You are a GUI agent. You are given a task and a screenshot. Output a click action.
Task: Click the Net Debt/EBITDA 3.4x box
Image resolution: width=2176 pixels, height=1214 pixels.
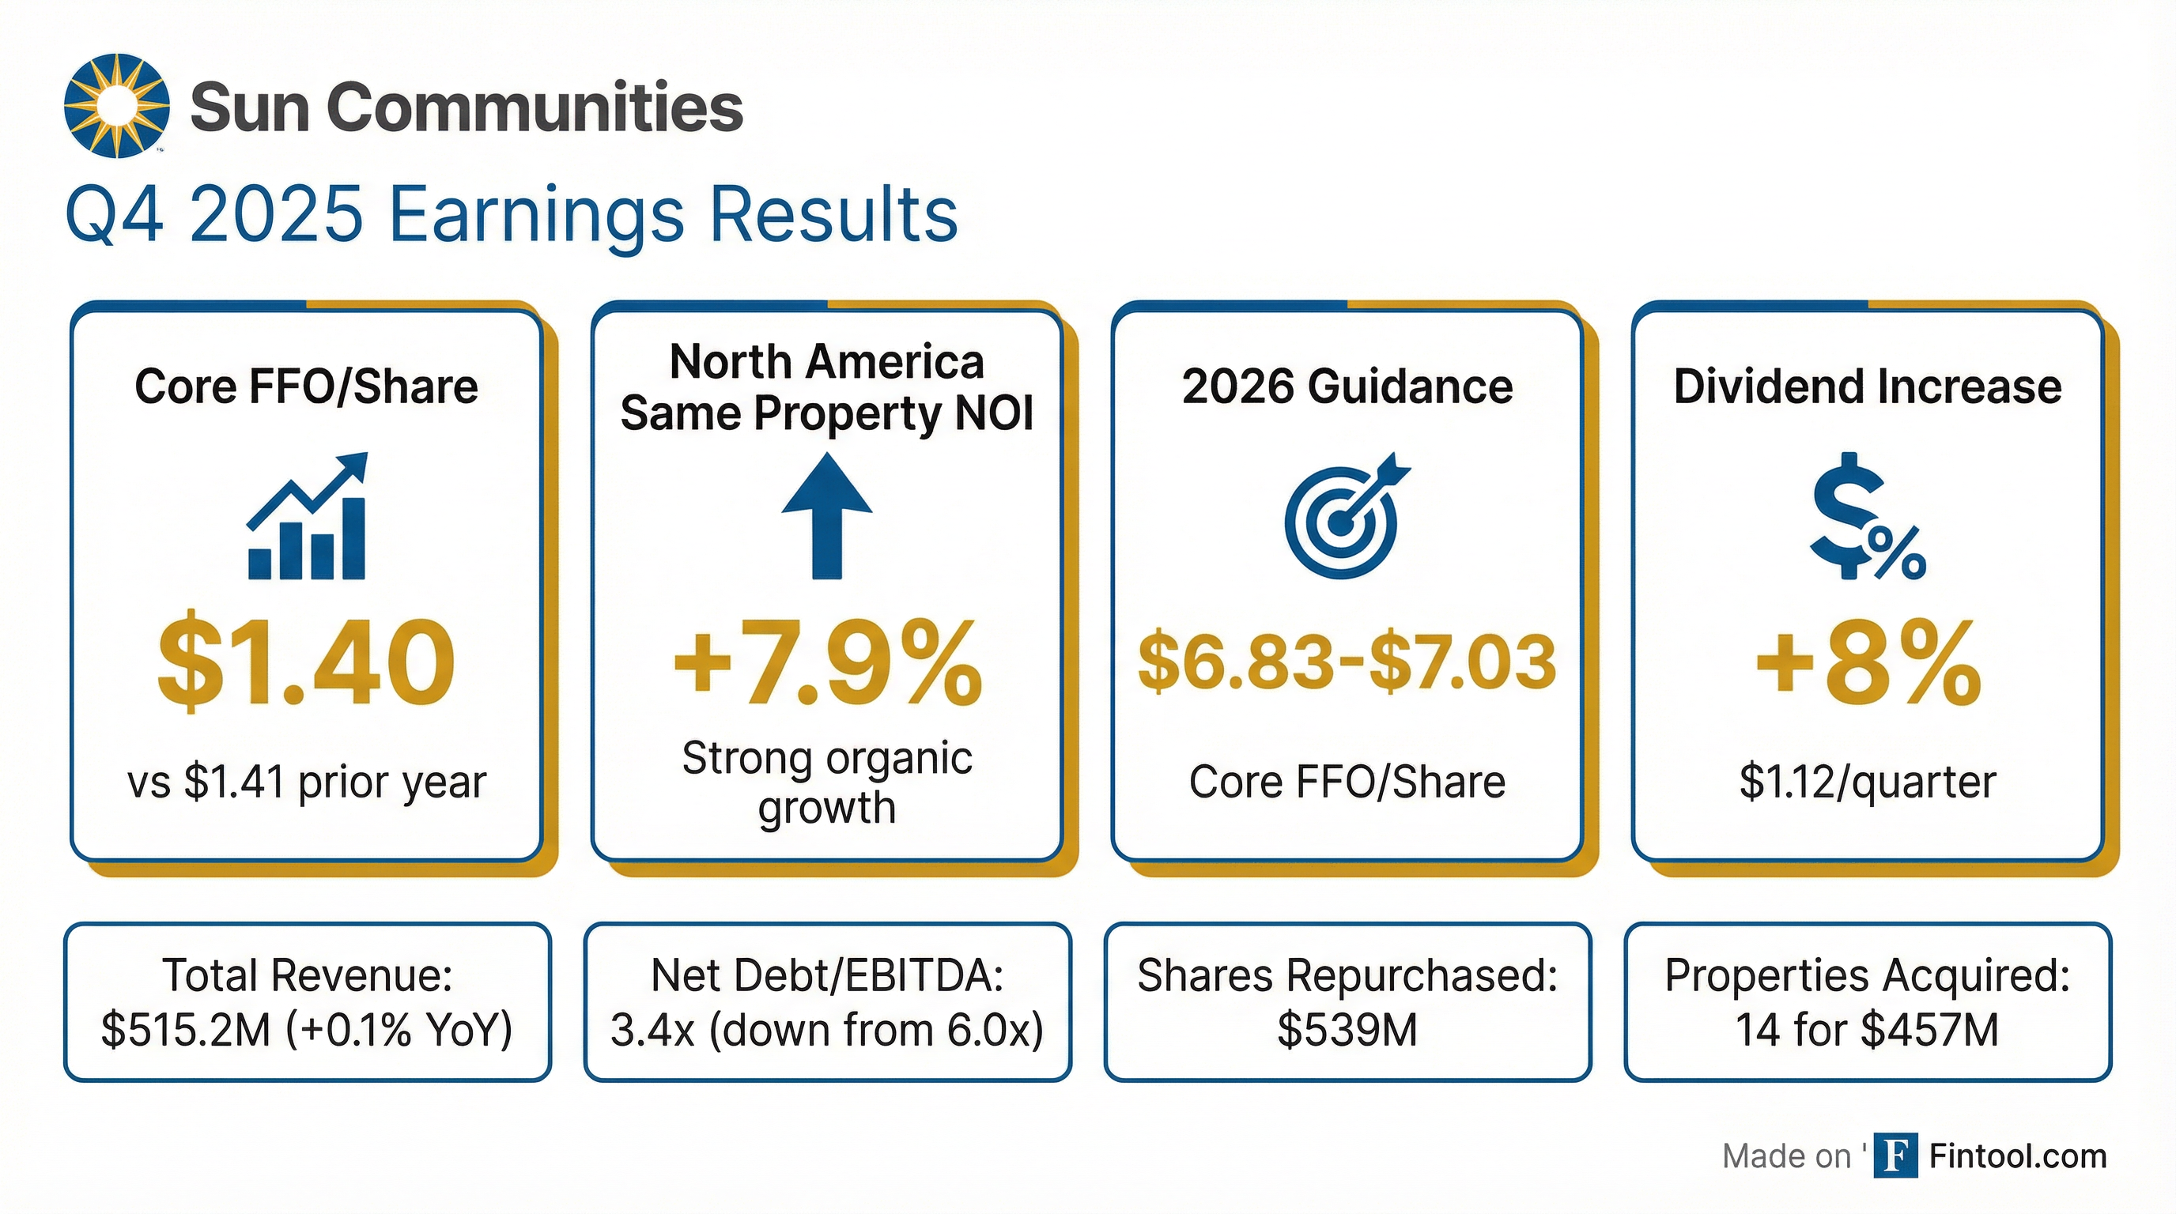[x=828, y=1002]
